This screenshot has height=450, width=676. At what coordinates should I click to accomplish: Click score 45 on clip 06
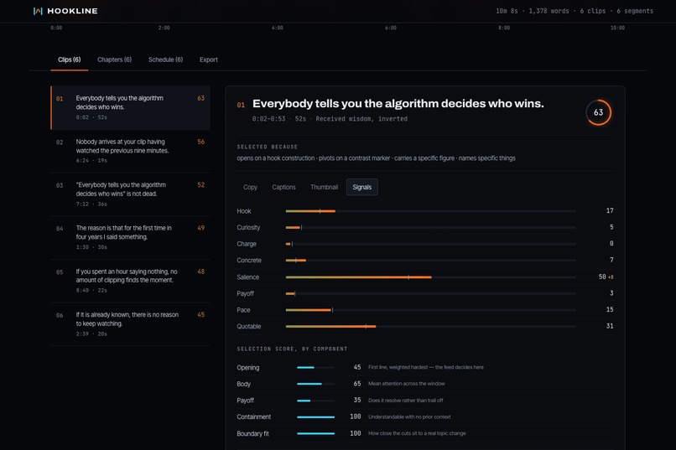[201, 315]
